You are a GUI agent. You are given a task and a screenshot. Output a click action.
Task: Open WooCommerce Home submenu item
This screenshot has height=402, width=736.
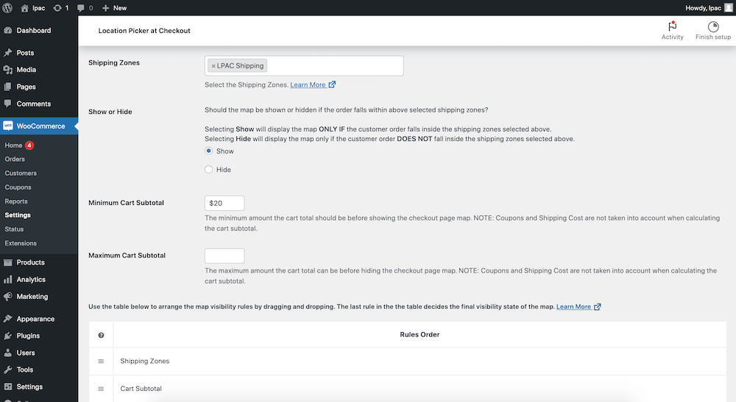coord(13,146)
